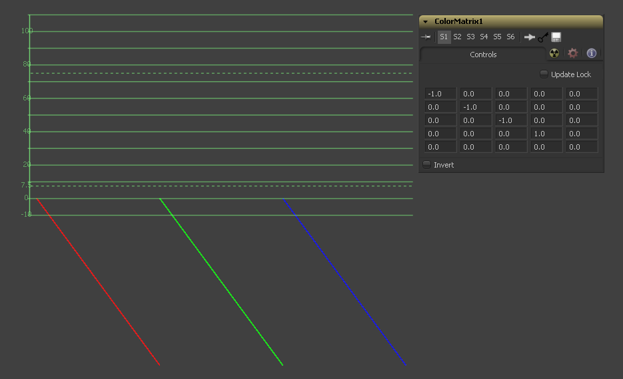
Task: Click the ColorMatrix1 title header
Action: [511, 21]
